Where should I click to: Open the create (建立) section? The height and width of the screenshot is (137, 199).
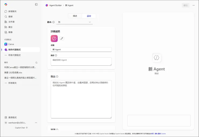(x=9, y=27)
